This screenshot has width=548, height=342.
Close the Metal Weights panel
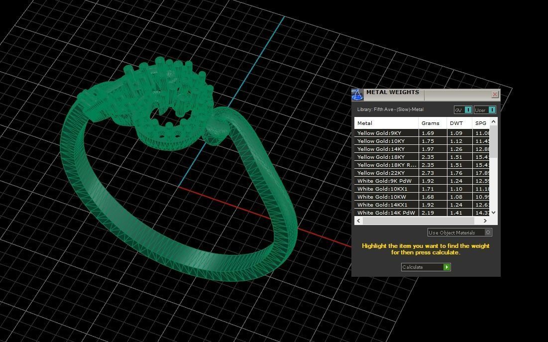point(495,95)
